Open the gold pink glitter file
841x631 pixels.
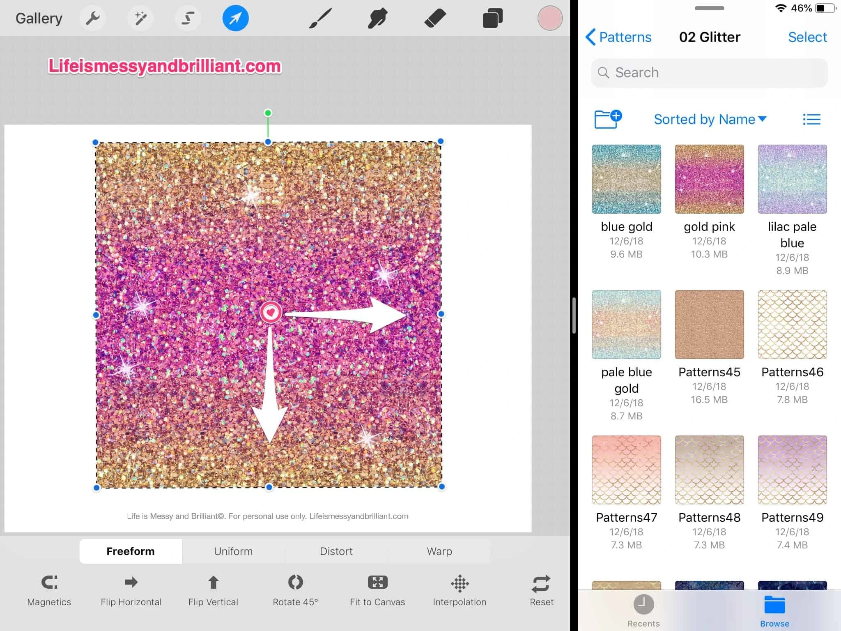[x=710, y=179]
